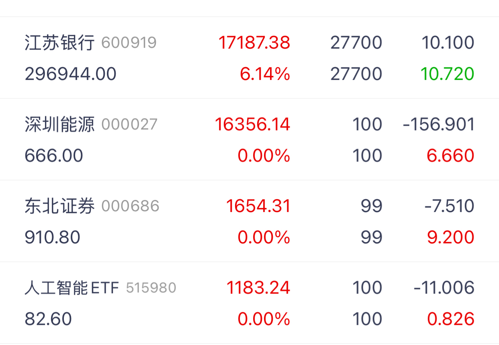Tap 深圳能源 profit 16356.14
Screen dimensions: 499x345
pyautogui.click(x=252, y=125)
